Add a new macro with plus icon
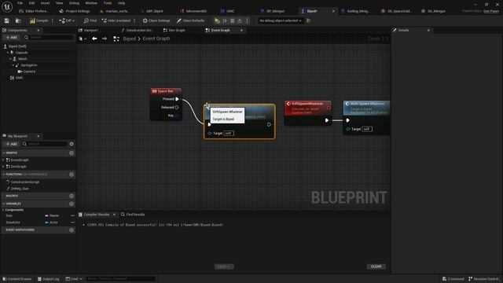The width and height of the screenshot is (503, 283). pos(72,196)
